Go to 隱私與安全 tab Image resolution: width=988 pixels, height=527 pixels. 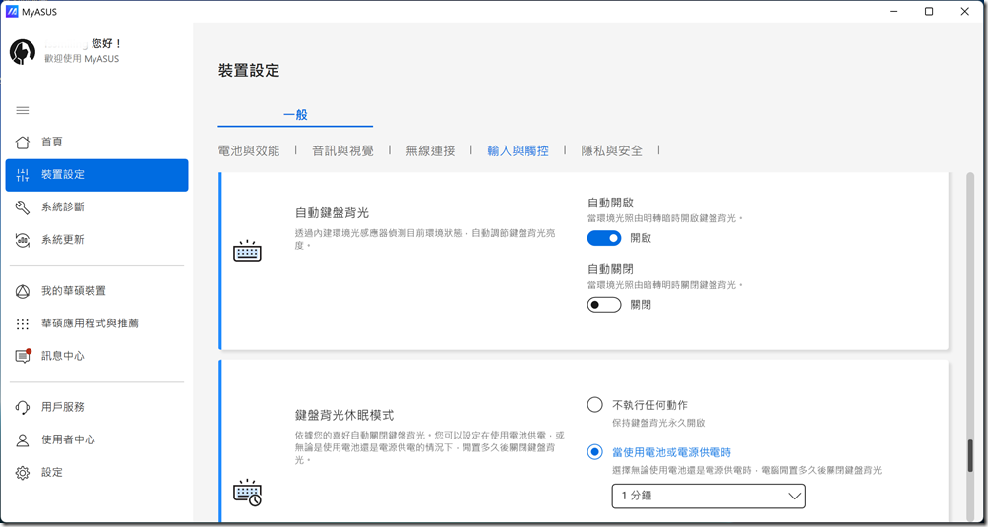611,150
